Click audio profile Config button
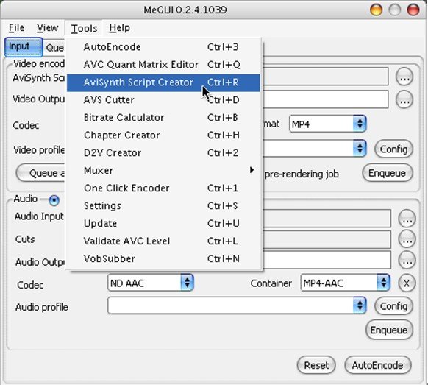428x385 pixels. pos(393,306)
